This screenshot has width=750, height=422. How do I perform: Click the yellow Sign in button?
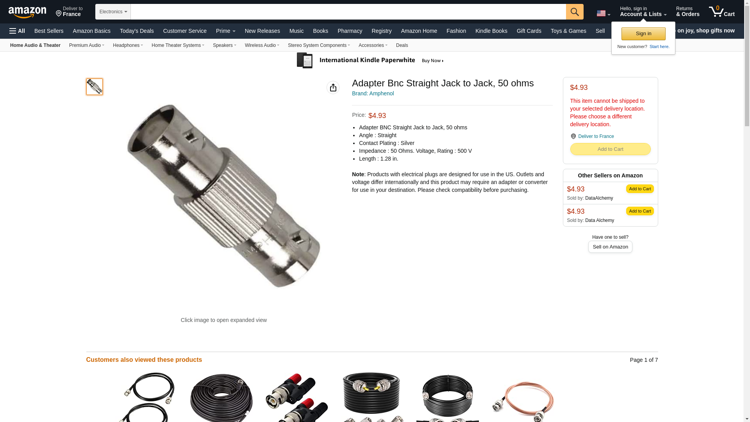click(x=643, y=34)
